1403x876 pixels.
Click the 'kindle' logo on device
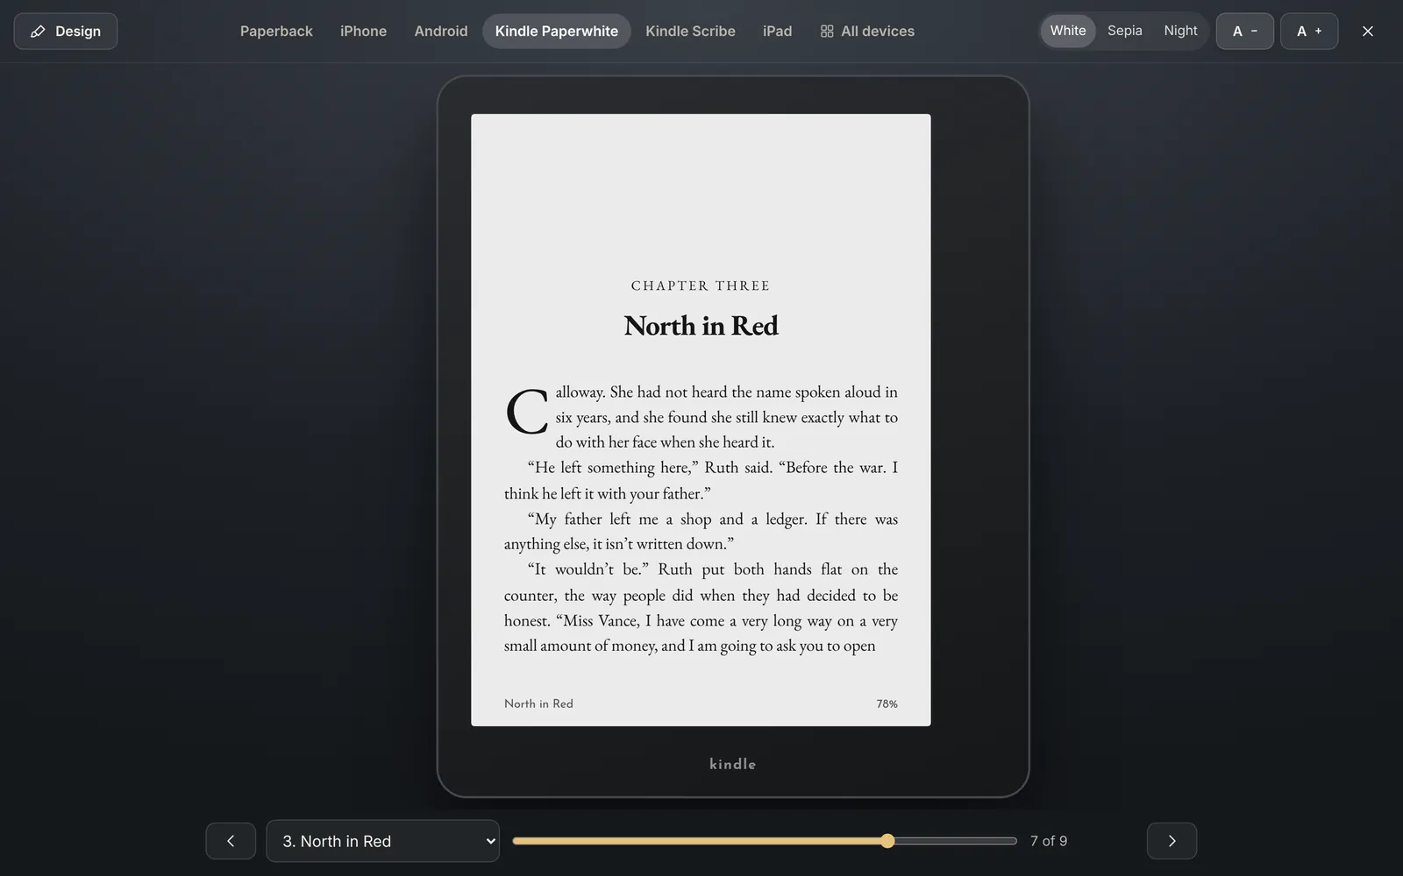click(x=733, y=764)
